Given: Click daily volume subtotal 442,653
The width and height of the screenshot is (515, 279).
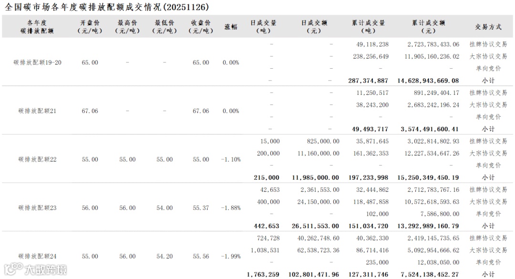Looking at the screenshot, I should point(266,226).
